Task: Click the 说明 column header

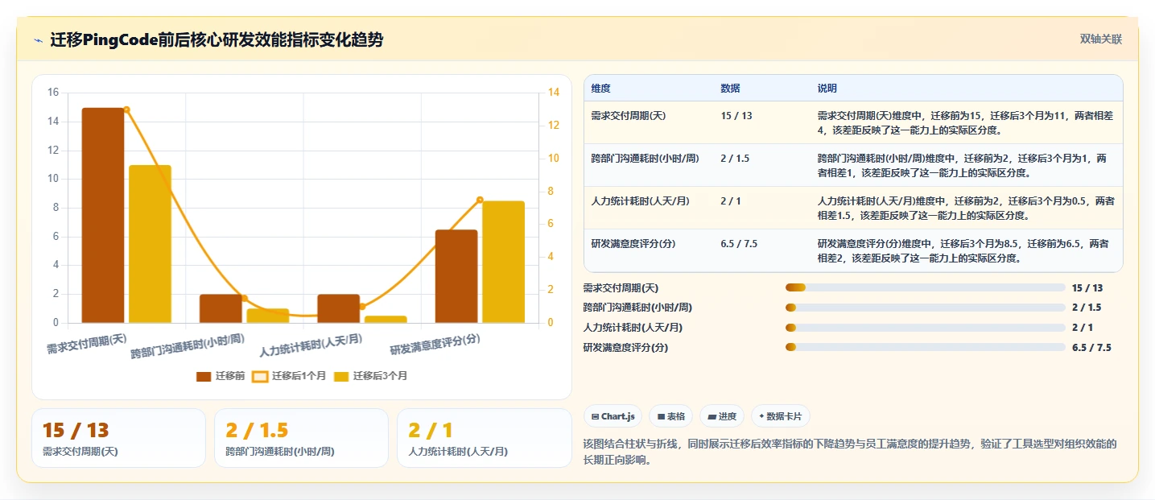Action: [827, 88]
